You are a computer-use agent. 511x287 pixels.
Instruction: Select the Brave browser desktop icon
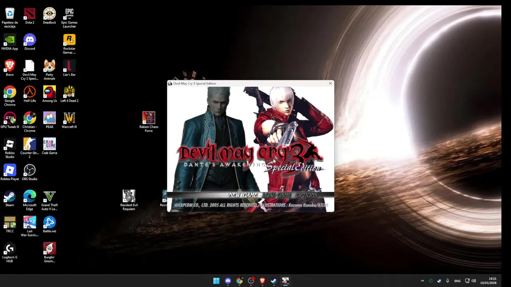tap(10, 68)
